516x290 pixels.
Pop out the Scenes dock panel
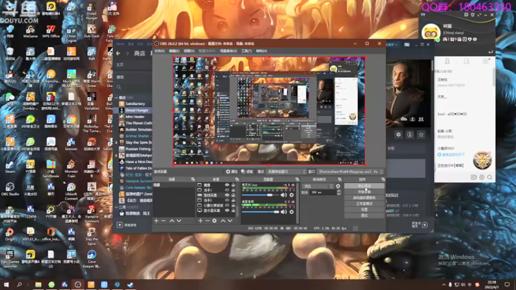tap(193, 180)
